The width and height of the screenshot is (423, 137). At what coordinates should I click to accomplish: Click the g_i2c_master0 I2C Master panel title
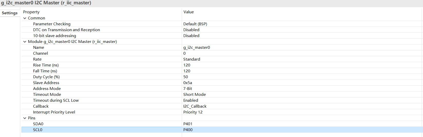click(46, 3)
